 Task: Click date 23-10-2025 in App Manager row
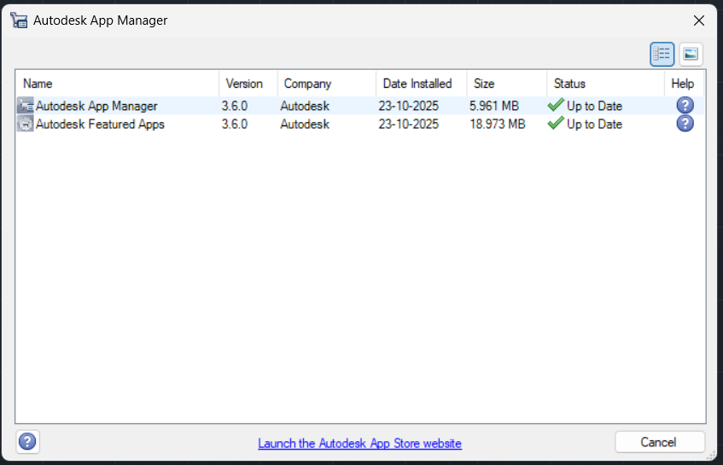pos(409,106)
